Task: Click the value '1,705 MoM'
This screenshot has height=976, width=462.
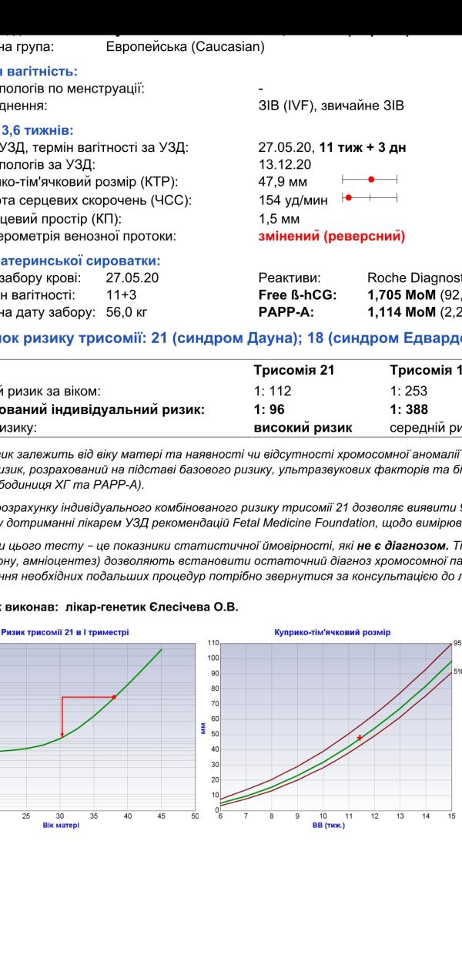Action: 402,294
